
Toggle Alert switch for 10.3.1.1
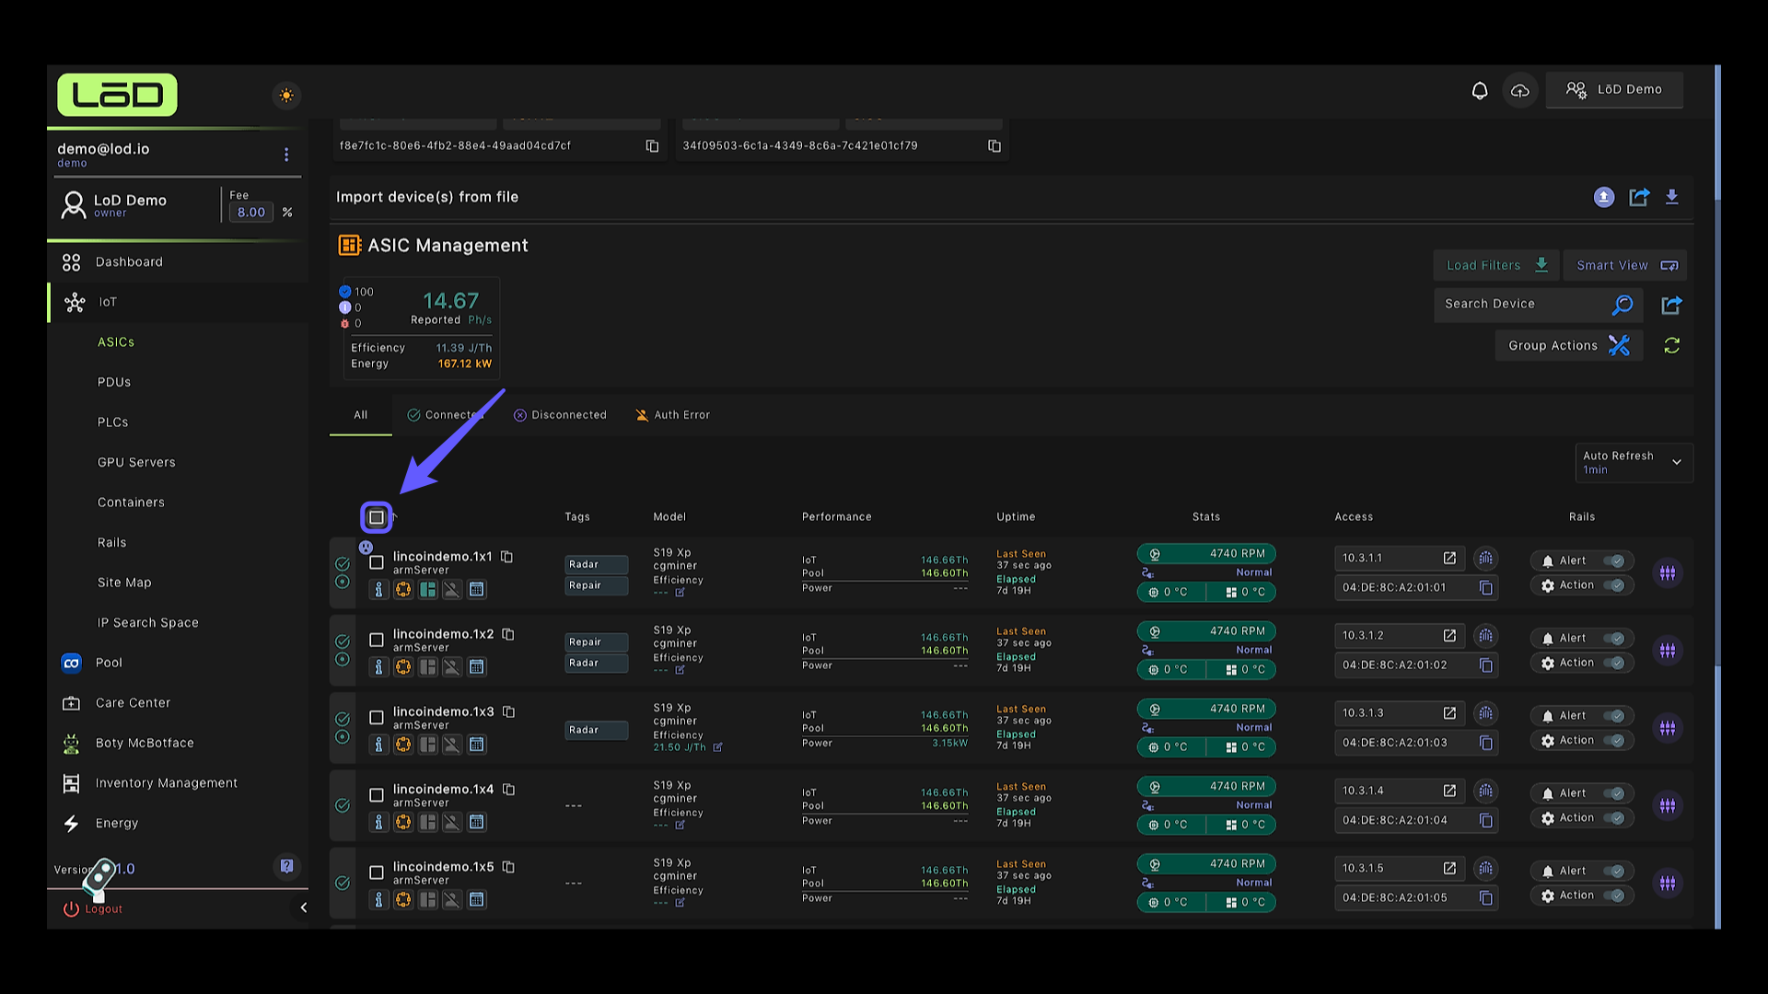click(x=1614, y=561)
